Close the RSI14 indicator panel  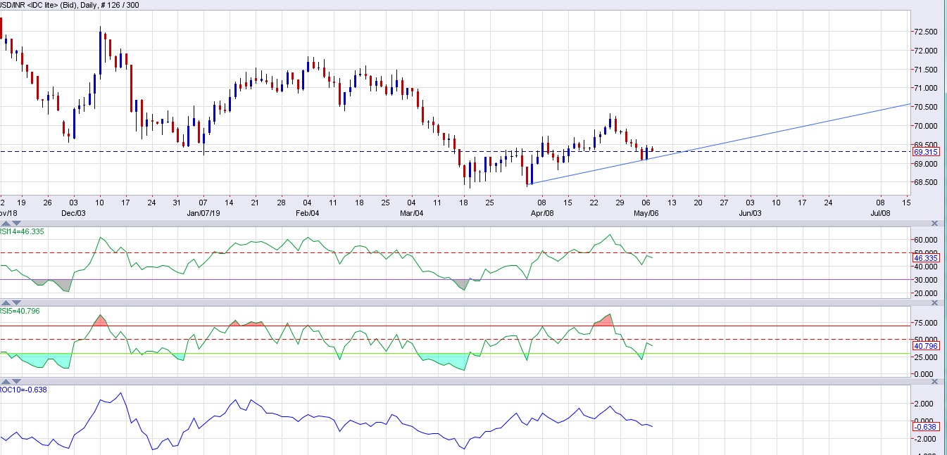click(934, 224)
